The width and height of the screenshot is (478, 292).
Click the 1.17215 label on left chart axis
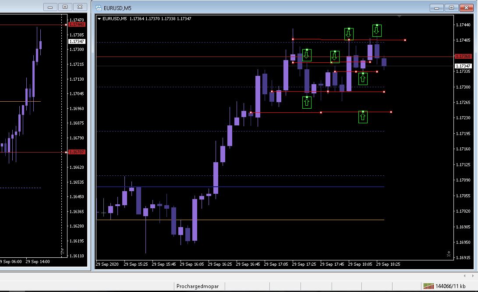[77, 64]
